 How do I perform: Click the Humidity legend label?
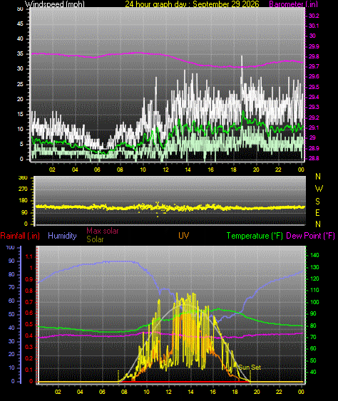pos(62,236)
